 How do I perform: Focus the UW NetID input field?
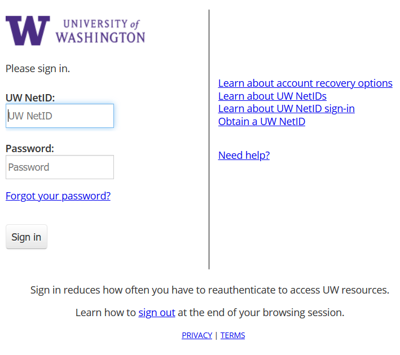pos(60,116)
